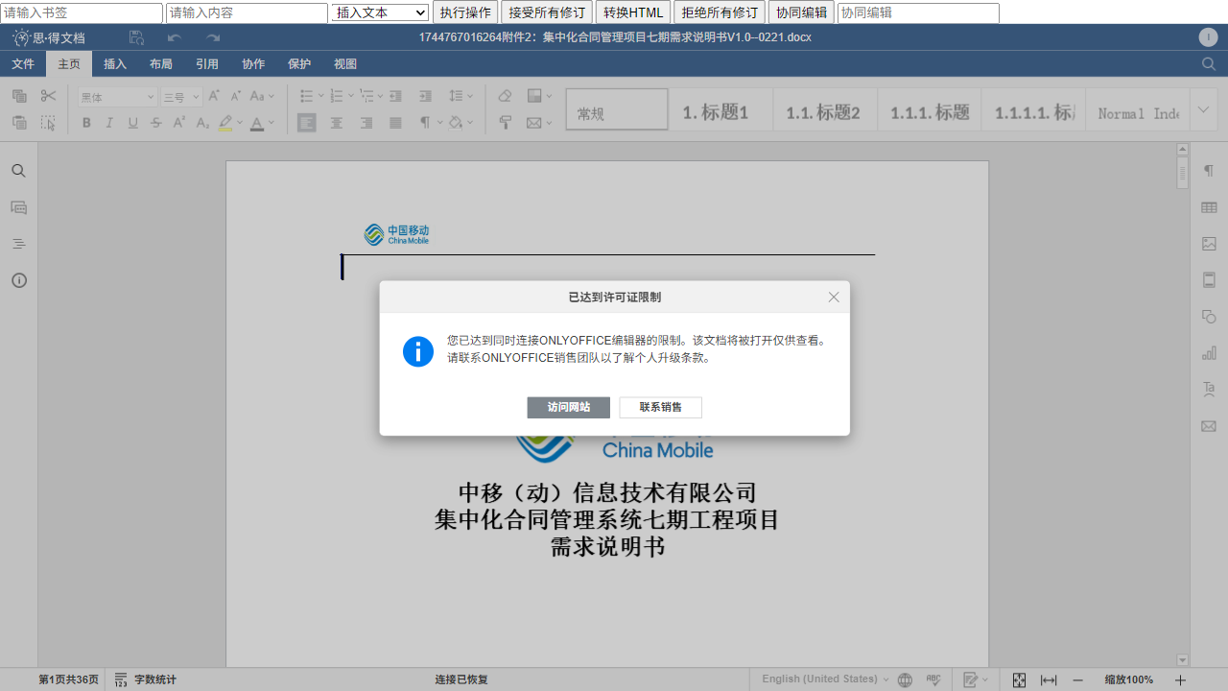Click the increase indent icon
This screenshot has width=1228, height=691.
(x=425, y=96)
